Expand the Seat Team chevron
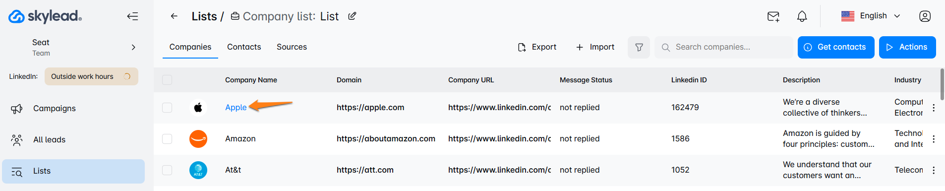The height and width of the screenshot is (191, 945). pyautogui.click(x=133, y=47)
